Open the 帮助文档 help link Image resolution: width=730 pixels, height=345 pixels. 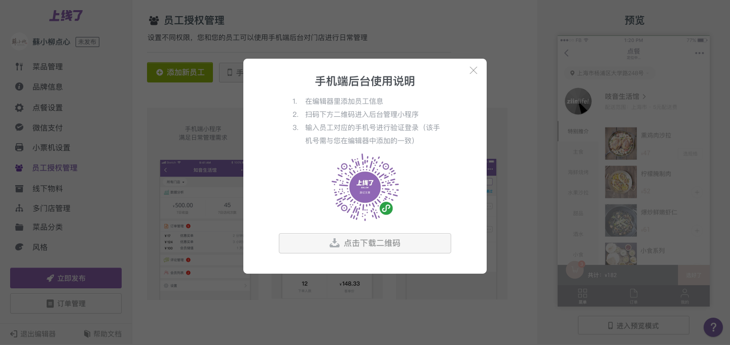(x=102, y=334)
